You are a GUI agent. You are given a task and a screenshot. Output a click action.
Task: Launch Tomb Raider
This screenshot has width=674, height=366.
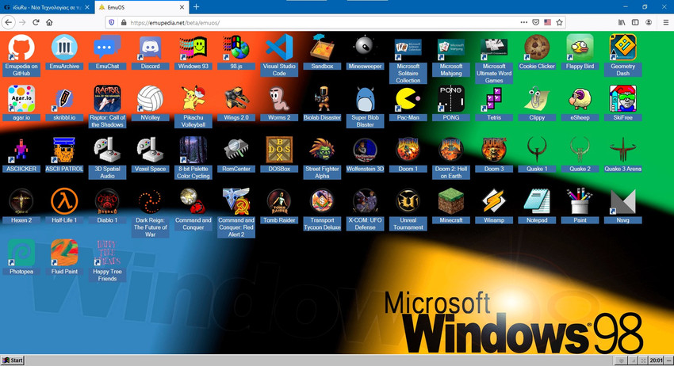pyautogui.click(x=279, y=201)
